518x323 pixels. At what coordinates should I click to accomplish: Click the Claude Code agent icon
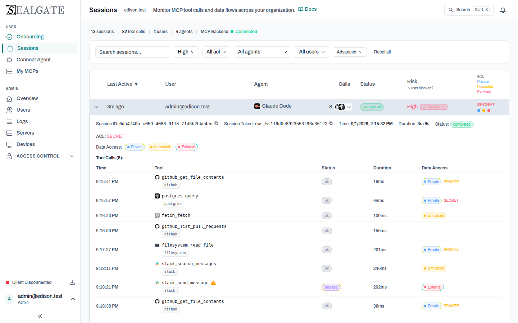[257, 106]
